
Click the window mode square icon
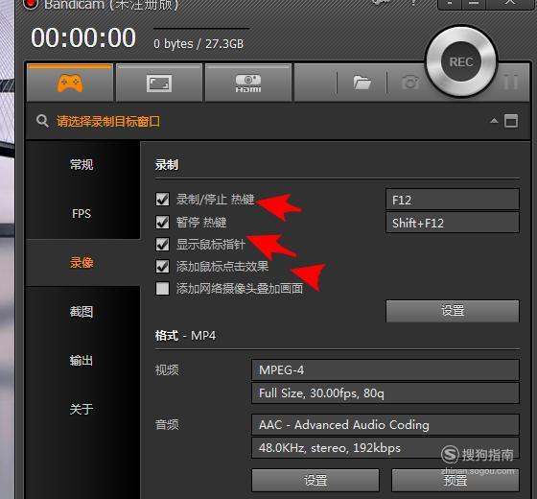pyautogui.click(x=511, y=121)
